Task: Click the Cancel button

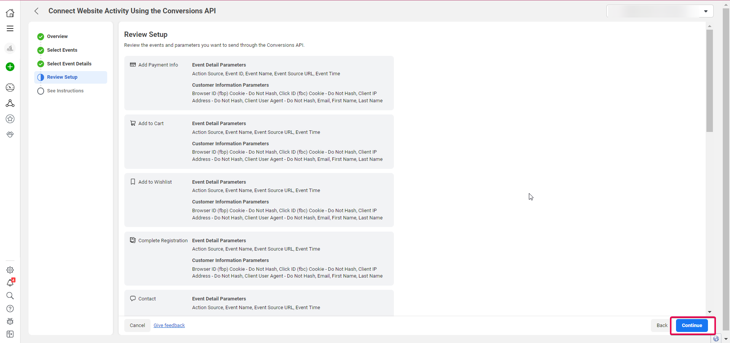Action: pos(137,326)
